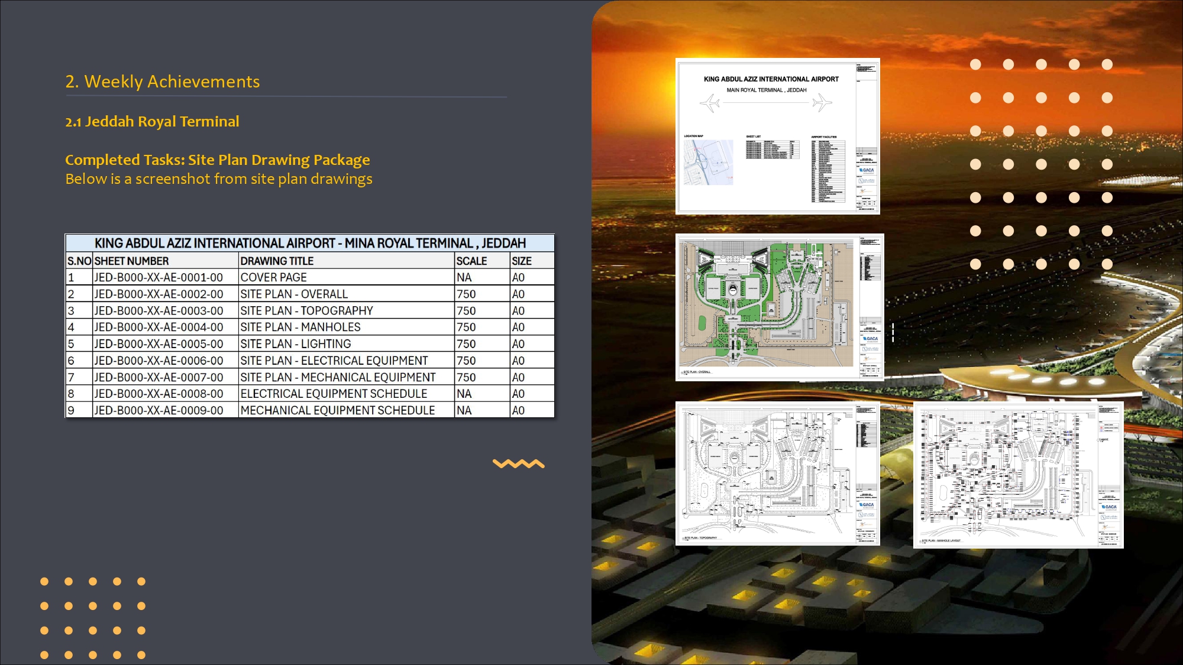
Task: Open the Site Plan Topography drawing thumbnail
Action: [x=778, y=473]
